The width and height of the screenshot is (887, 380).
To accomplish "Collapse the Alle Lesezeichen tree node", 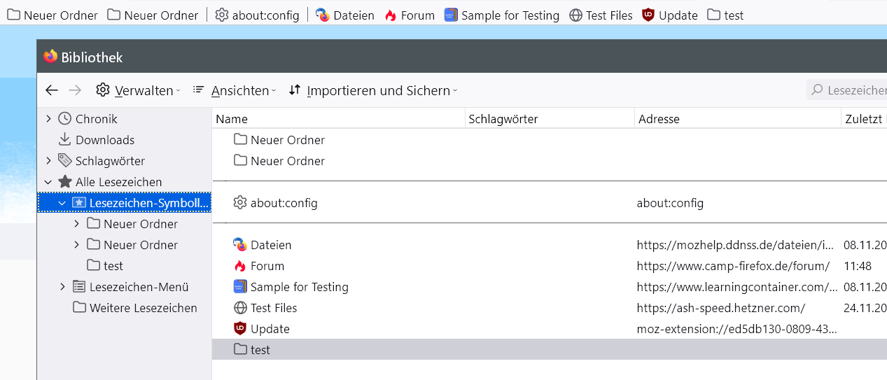I will pyautogui.click(x=48, y=182).
